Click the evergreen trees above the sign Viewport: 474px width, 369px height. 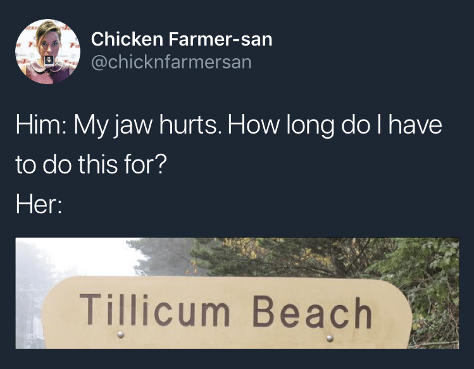tap(272, 257)
